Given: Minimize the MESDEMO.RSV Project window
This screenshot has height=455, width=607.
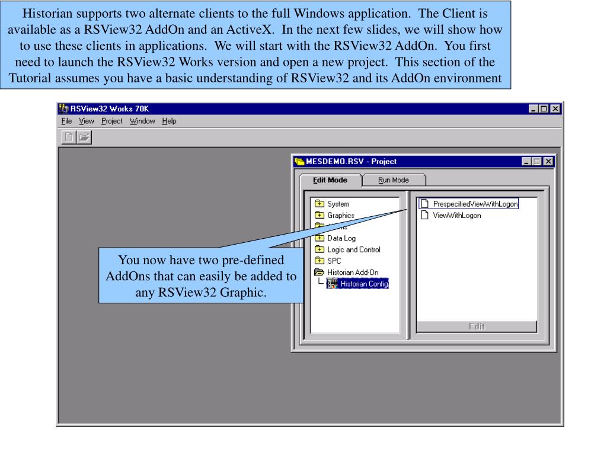Looking at the screenshot, I should [526, 161].
